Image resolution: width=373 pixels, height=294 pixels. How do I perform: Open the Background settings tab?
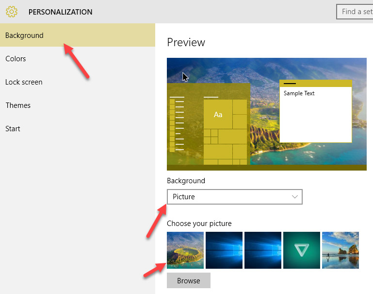78,35
